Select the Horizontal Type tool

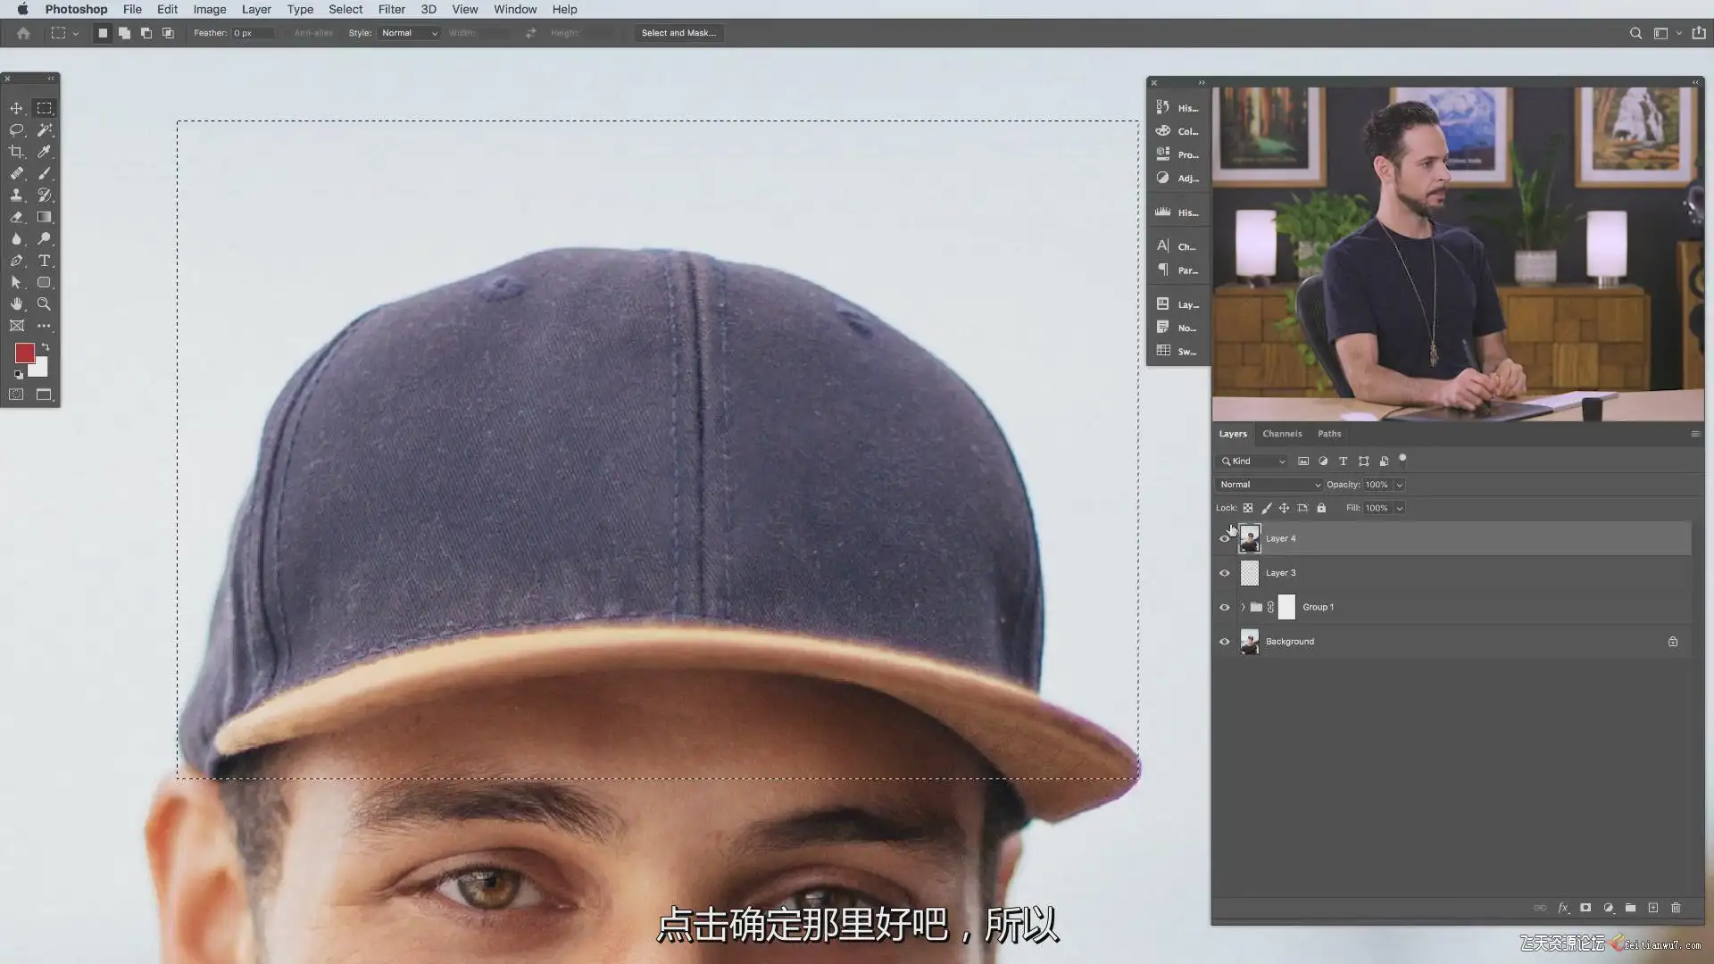44,261
